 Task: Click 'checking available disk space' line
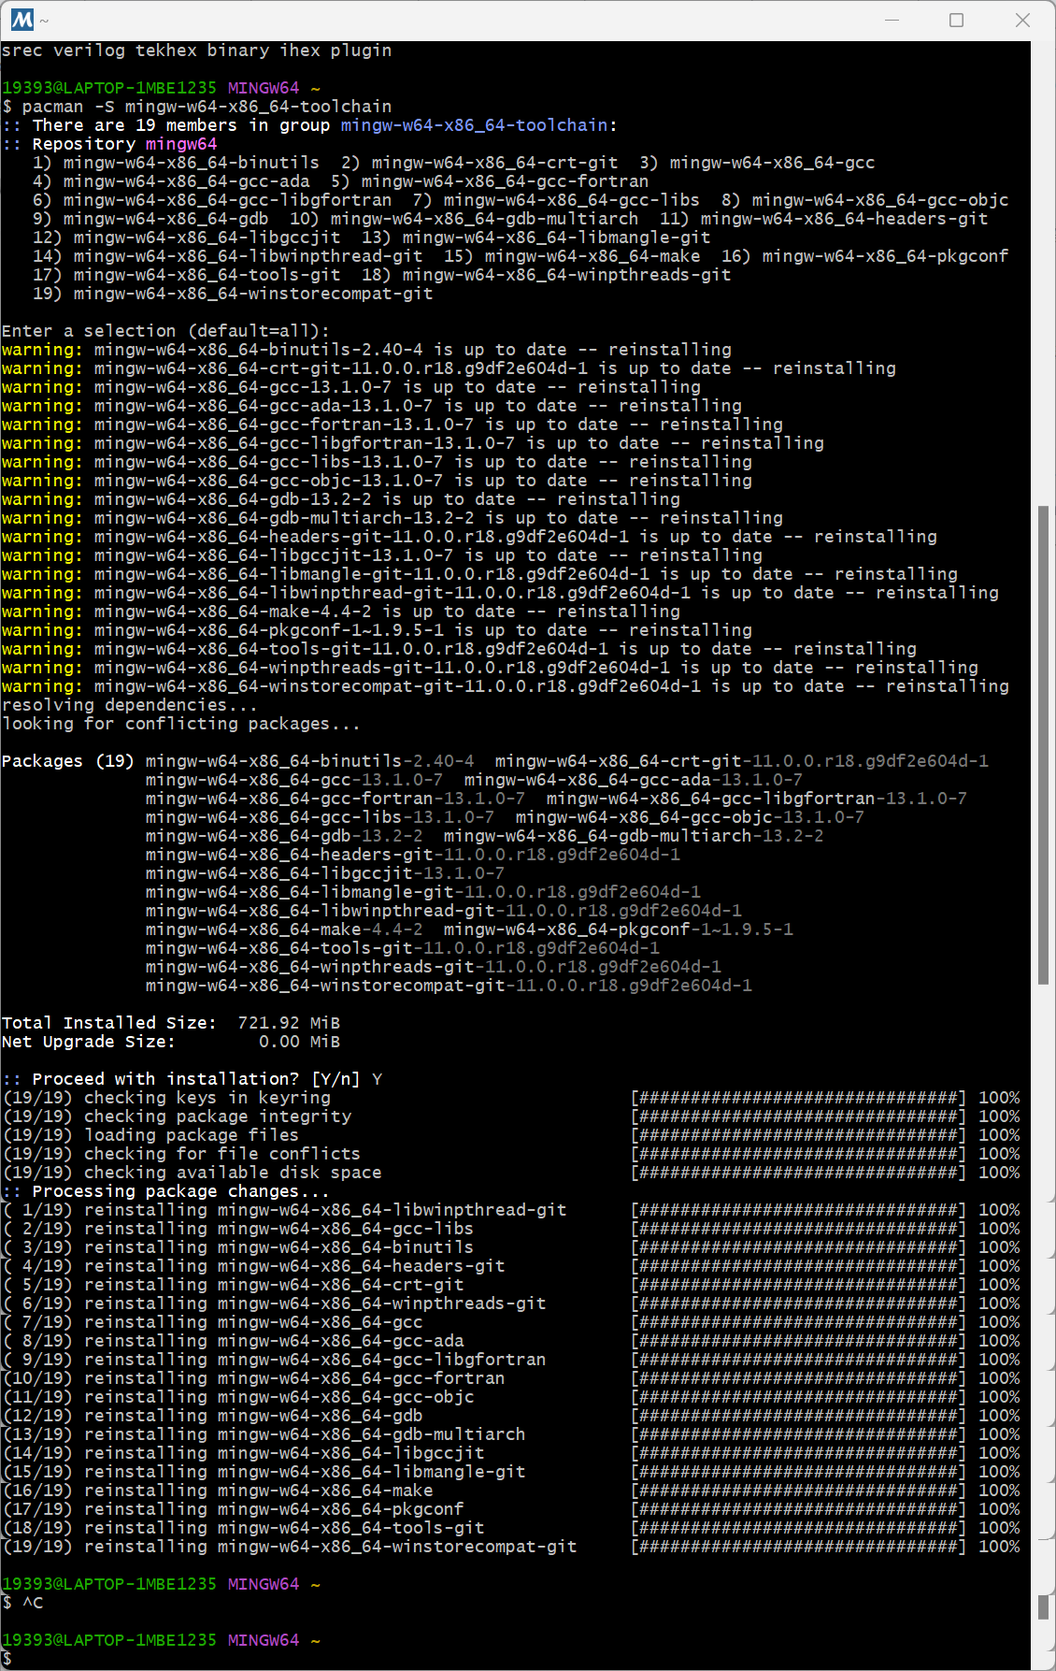pyautogui.click(x=192, y=1173)
